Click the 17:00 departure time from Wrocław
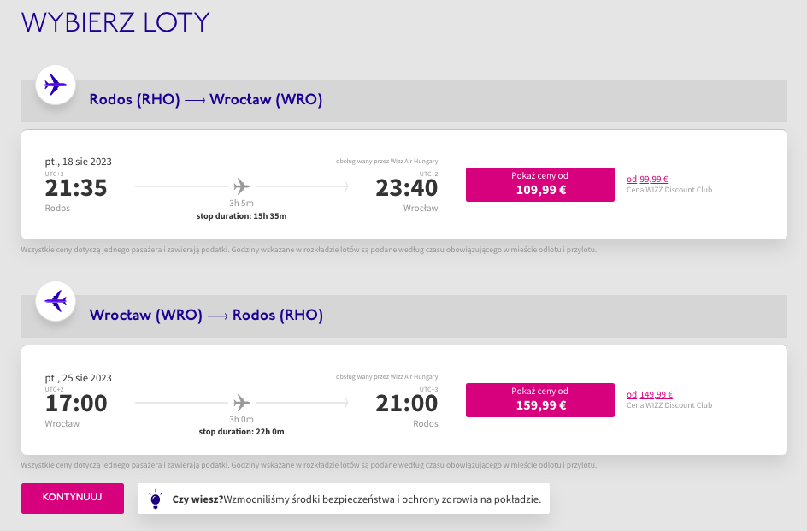 [75, 404]
